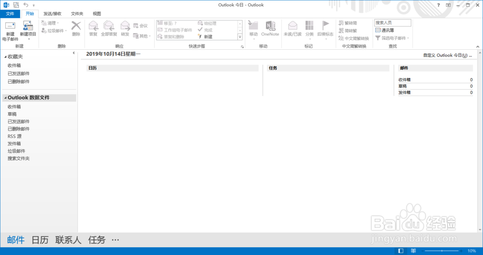483x255 pixels.
Task: Expand the Quick Steps gallery more arrow
Action: (x=240, y=37)
